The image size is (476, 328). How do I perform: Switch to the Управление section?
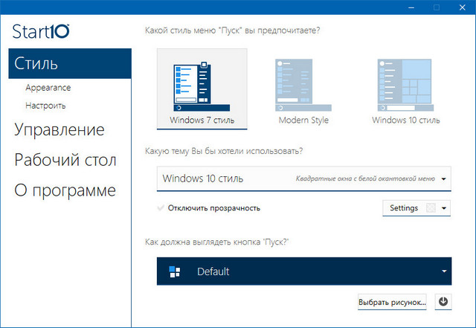[x=59, y=130]
